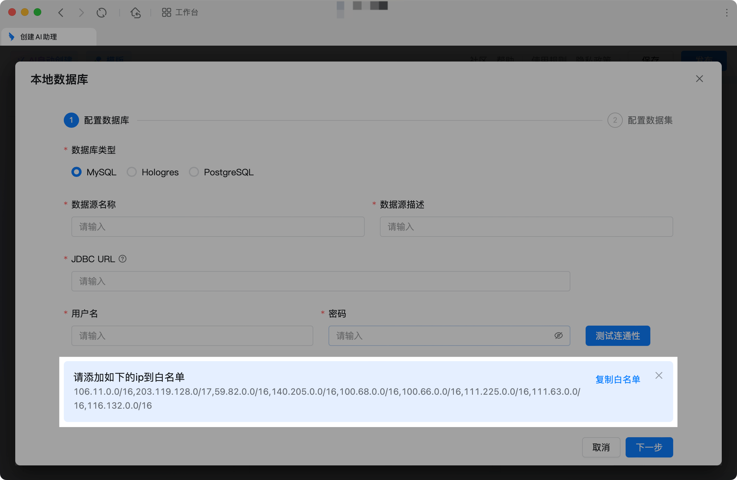Click the browser back arrow
Viewport: 737px width, 480px height.
click(x=61, y=13)
